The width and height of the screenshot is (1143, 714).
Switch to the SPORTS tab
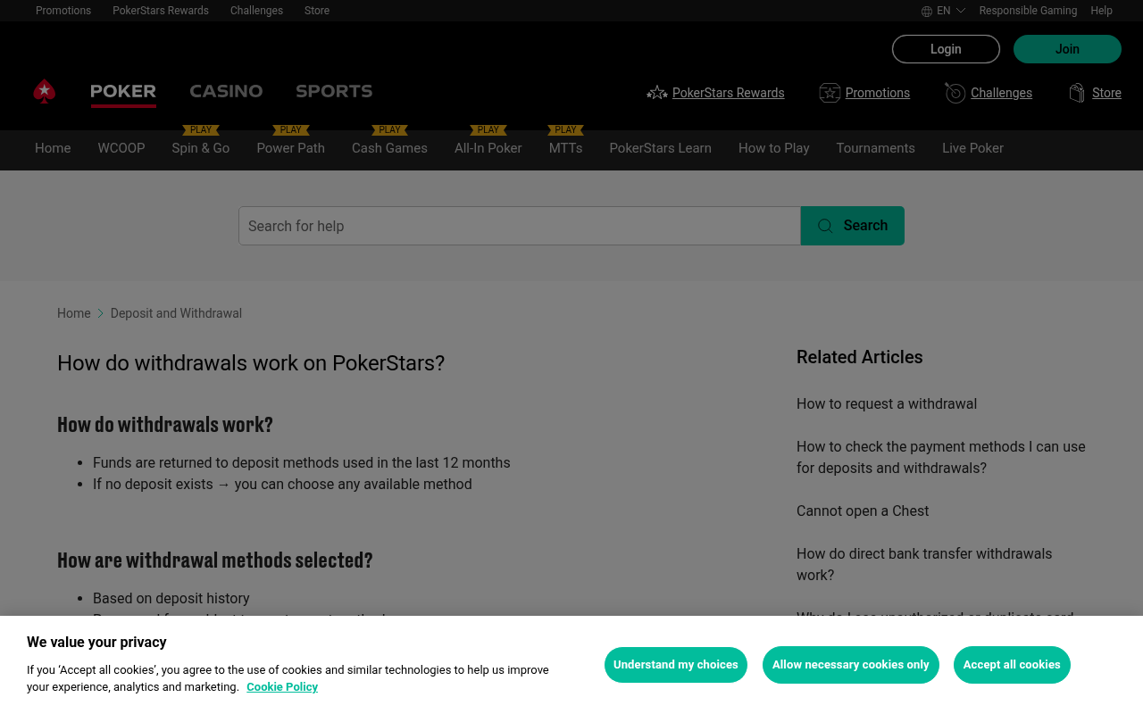[x=334, y=91]
